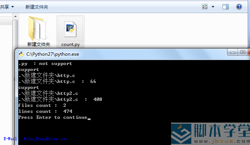Select the count.py Python file icon
The width and height of the screenshot is (250, 145).
click(70, 29)
